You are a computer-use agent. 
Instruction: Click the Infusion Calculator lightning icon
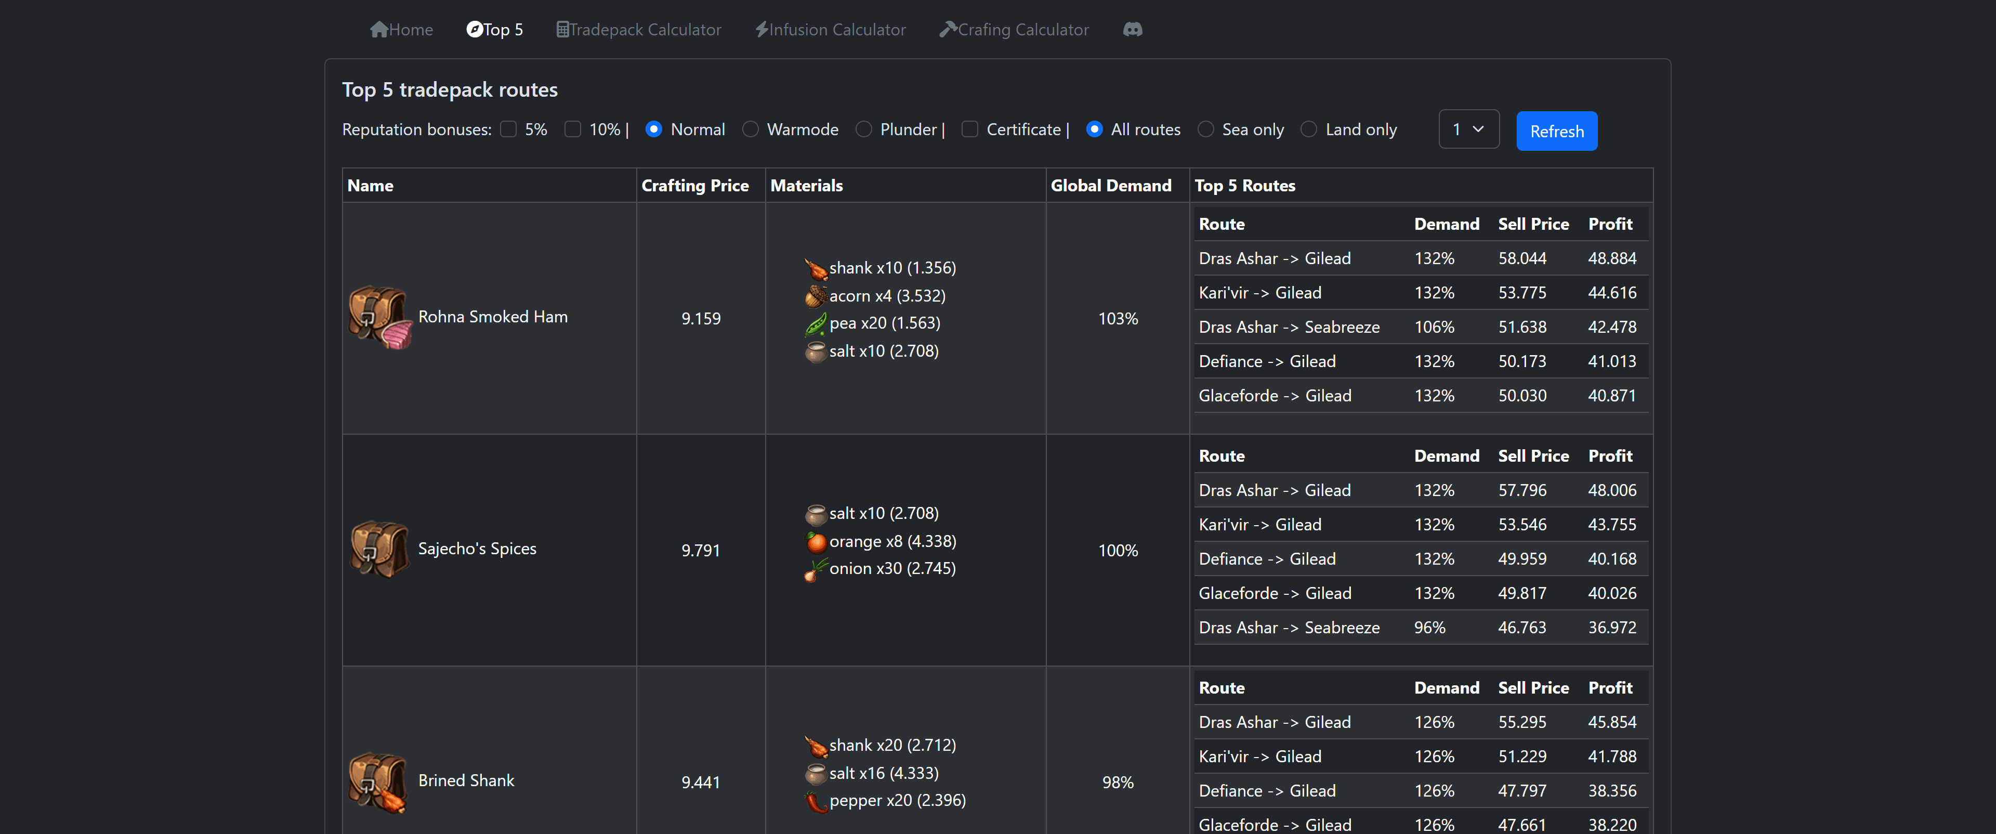(761, 30)
